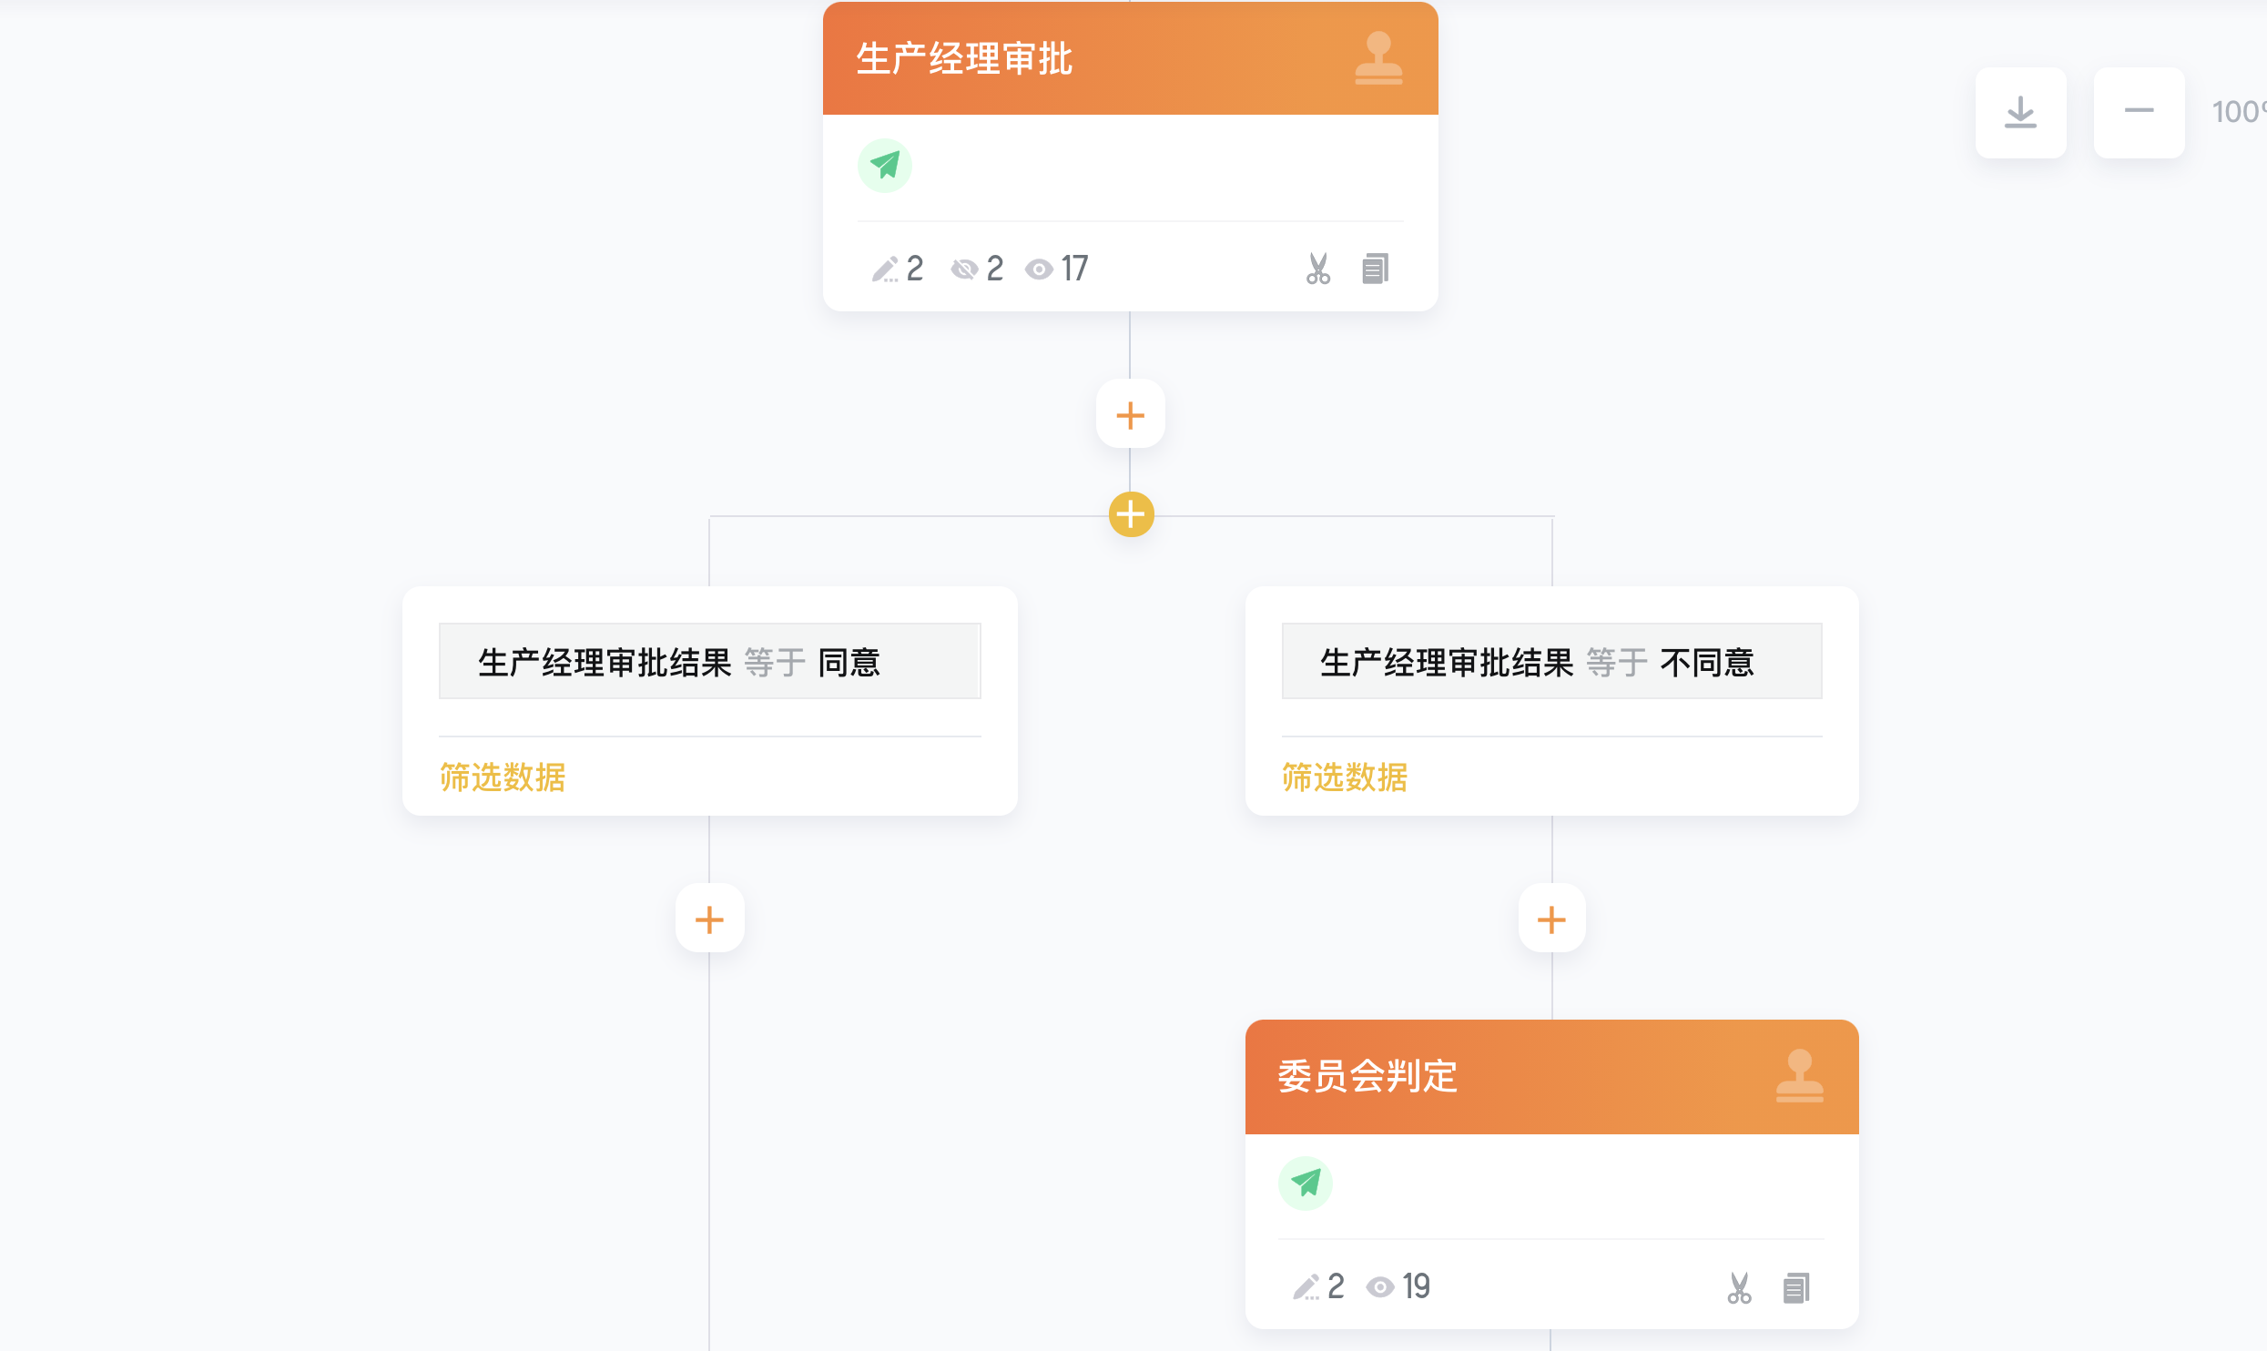This screenshot has width=2267, height=1351.
Task: Copy the 委员会判定 node
Action: coord(1796,1287)
